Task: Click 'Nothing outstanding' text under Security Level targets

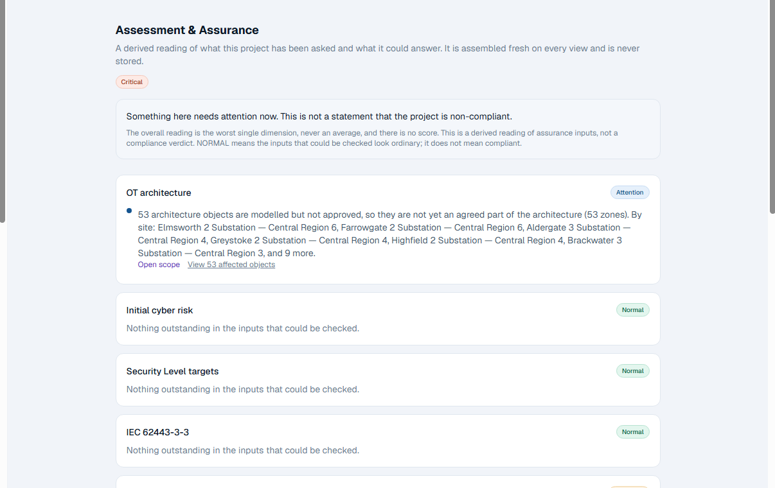Action: pyautogui.click(x=242, y=389)
